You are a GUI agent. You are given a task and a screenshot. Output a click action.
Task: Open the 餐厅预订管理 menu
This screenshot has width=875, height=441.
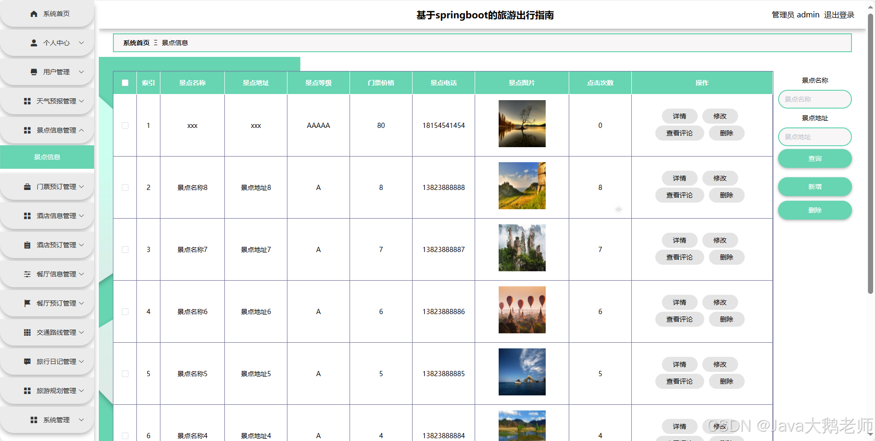(47, 303)
